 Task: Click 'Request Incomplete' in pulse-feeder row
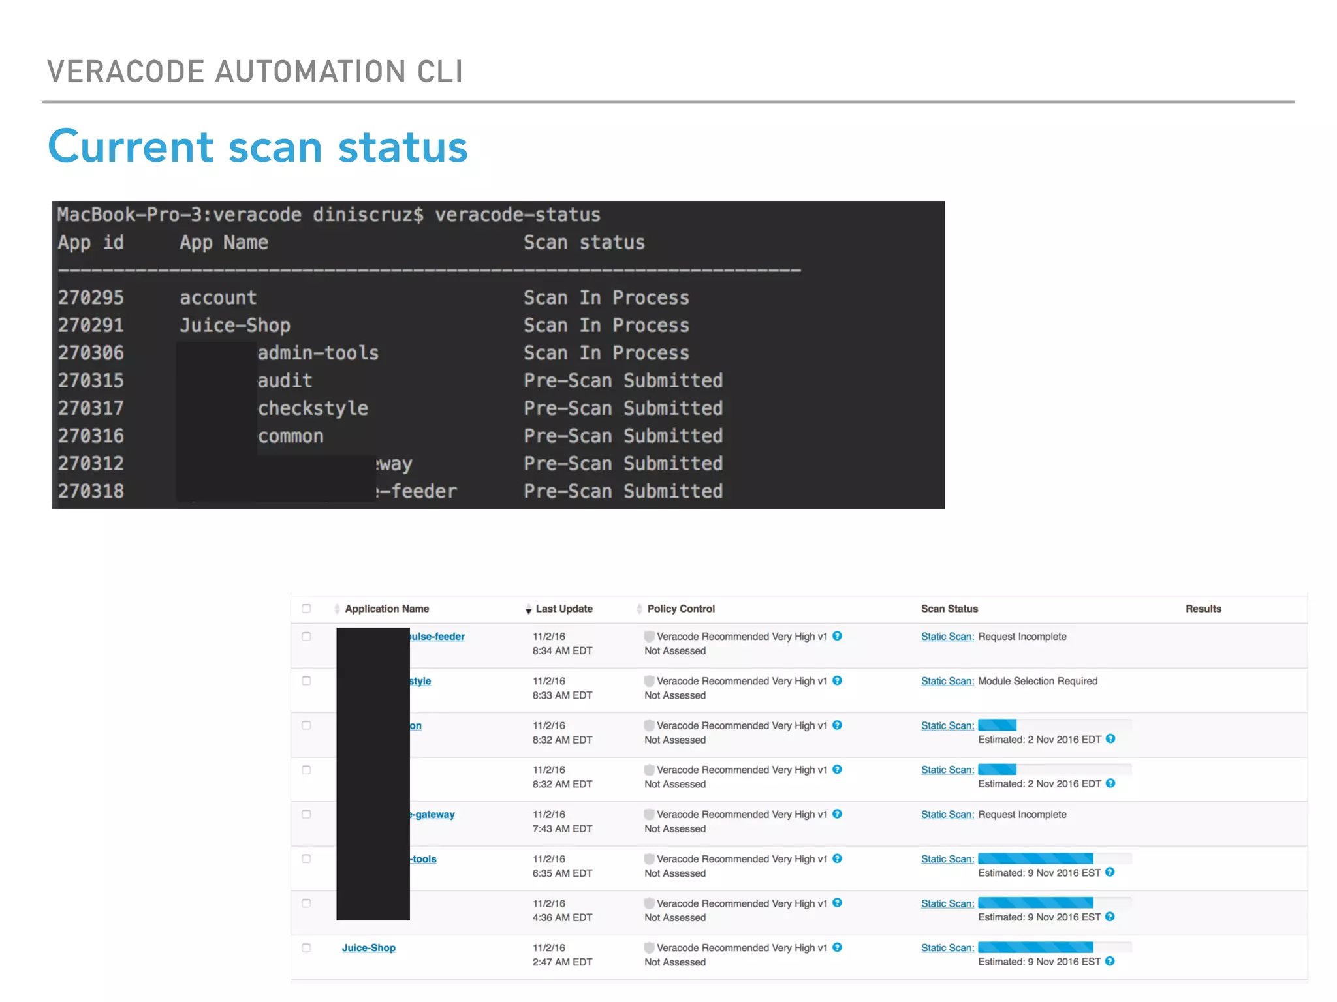[1022, 636]
